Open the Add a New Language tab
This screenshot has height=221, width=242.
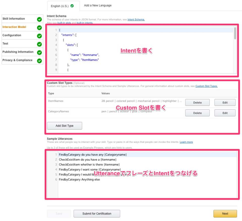click(x=97, y=5)
